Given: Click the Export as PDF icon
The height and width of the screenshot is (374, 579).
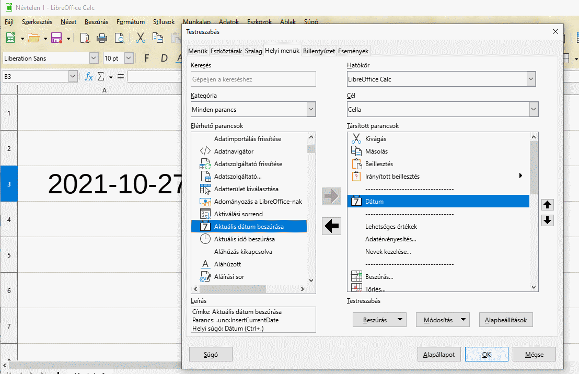Looking at the screenshot, I should [x=85, y=38].
